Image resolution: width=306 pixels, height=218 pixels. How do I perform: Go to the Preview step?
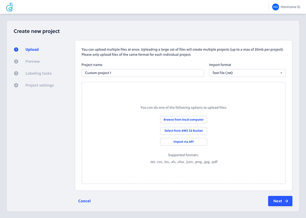click(x=32, y=62)
